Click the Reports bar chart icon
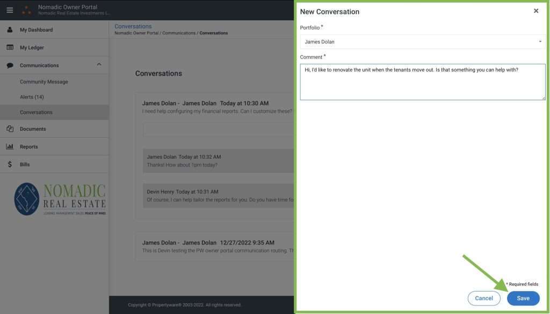Viewport: 550px width, 314px height. click(10, 147)
